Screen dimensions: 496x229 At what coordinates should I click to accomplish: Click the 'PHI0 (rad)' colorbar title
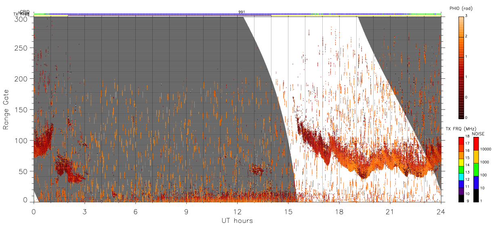461,8
